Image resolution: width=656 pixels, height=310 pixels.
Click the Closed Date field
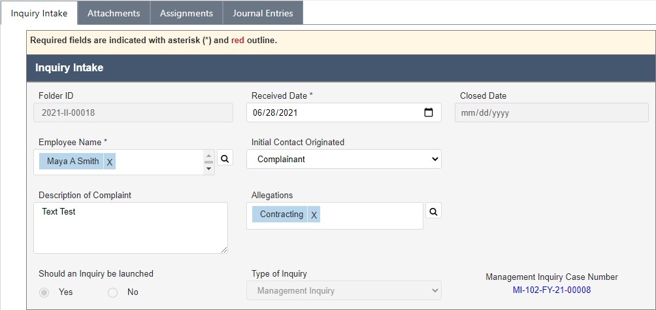pos(552,112)
